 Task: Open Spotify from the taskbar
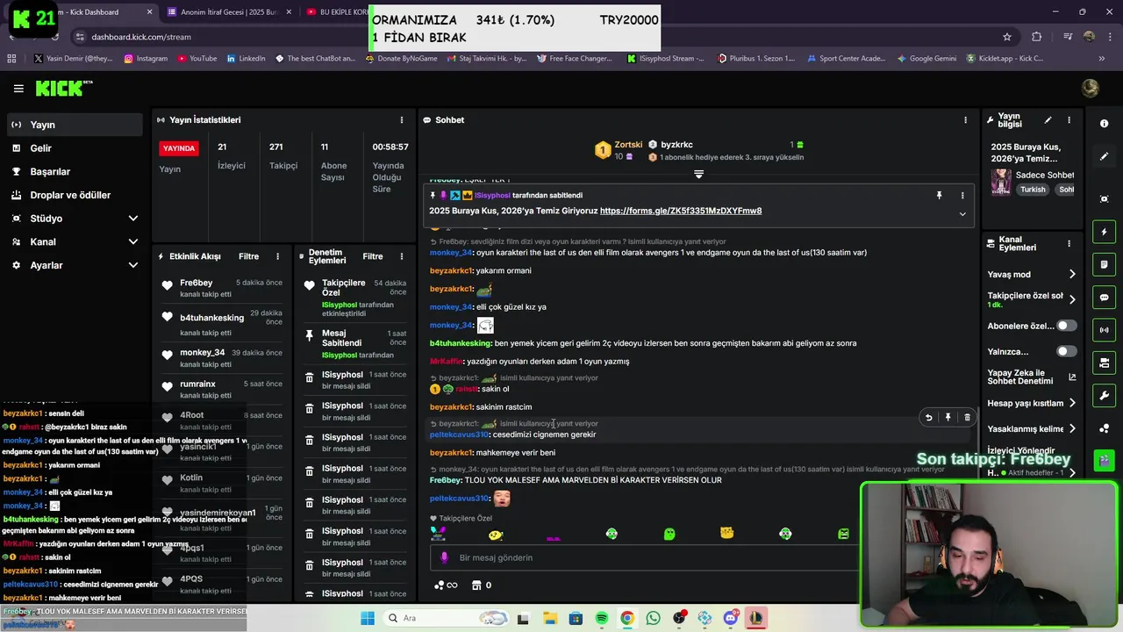pyautogui.click(x=602, y=618)
